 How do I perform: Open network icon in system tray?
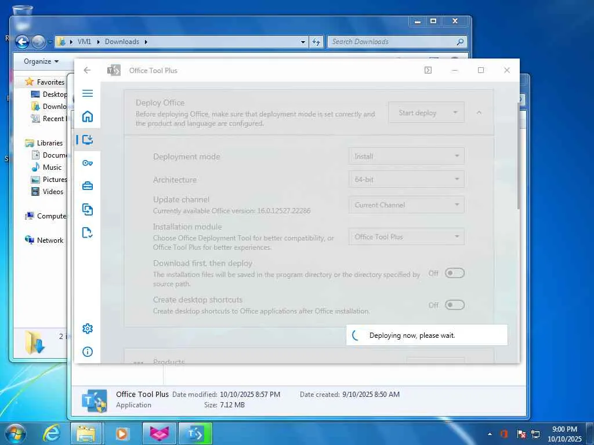pos(535,434)
